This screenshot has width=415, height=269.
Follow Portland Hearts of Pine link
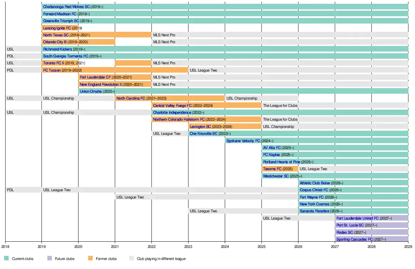pos(282,162)
